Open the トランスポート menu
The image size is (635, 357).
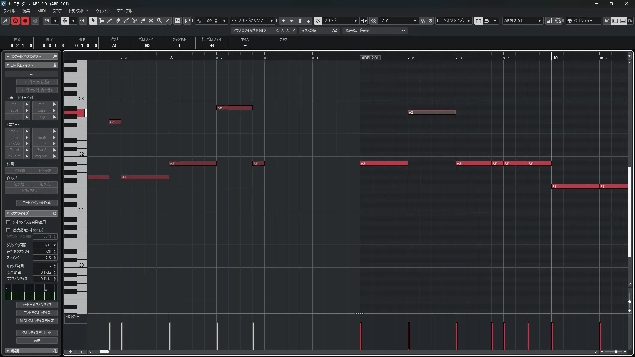click(x=78, y=11)
